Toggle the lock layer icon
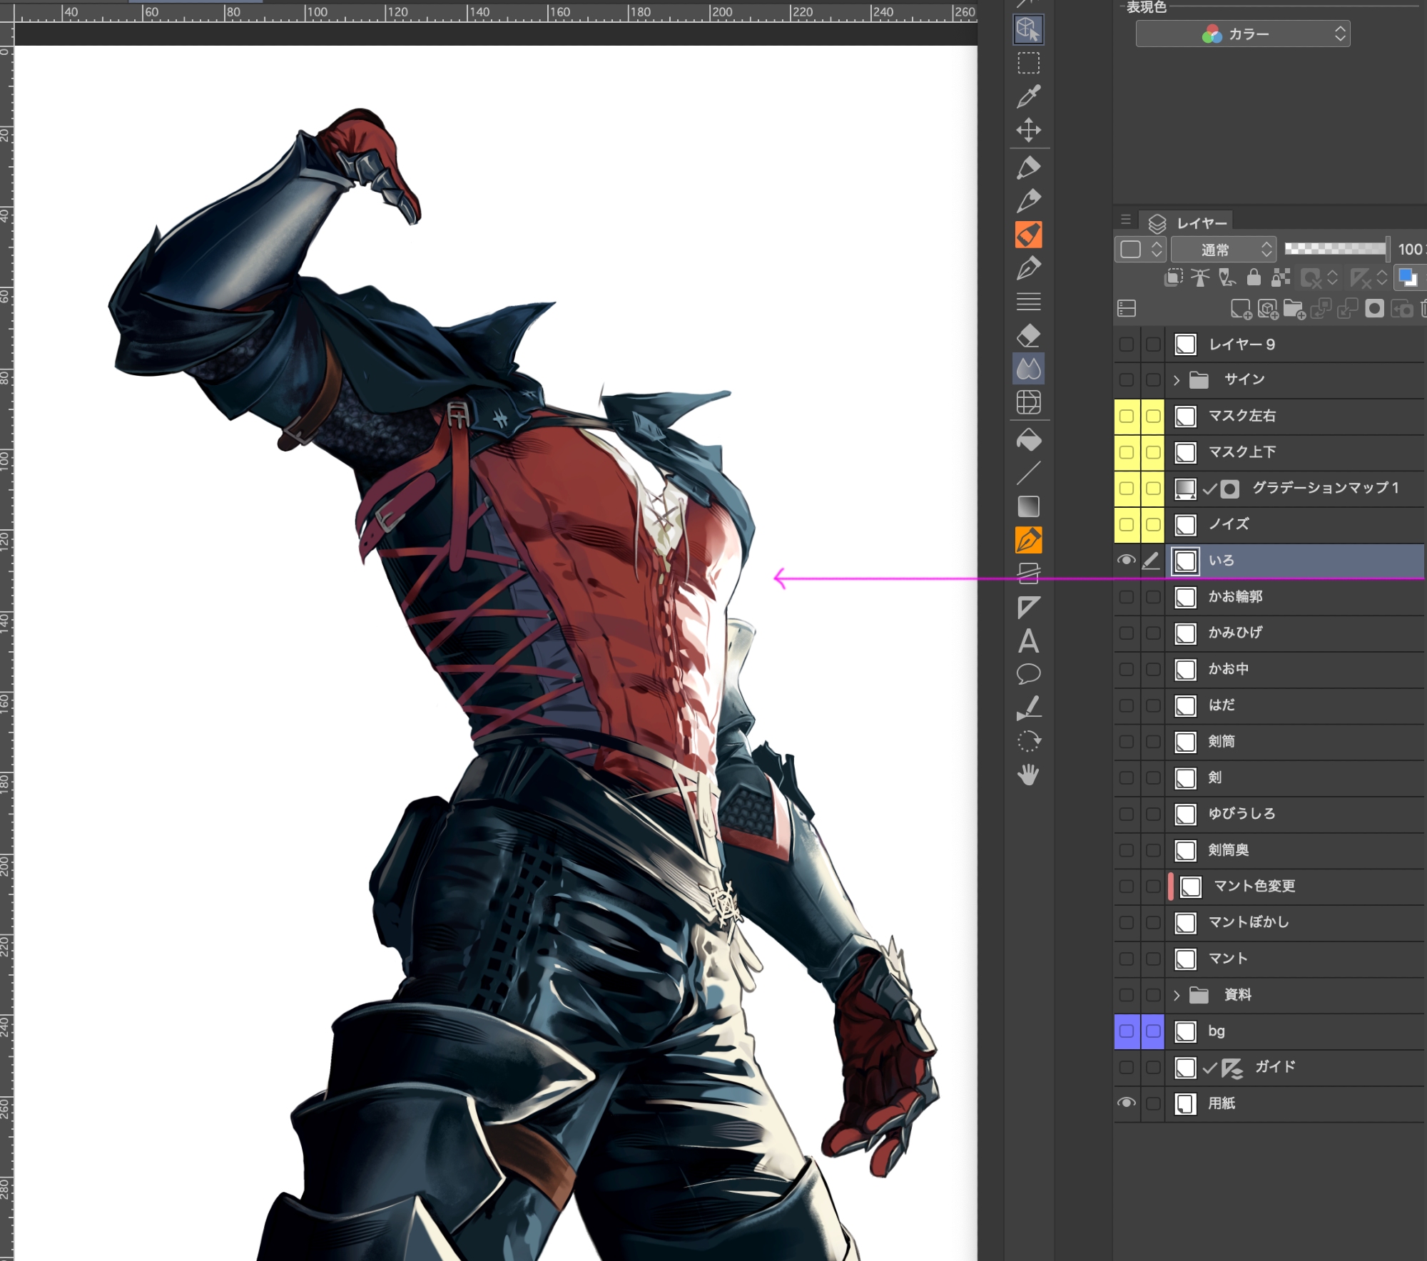 pos(1254,277)
